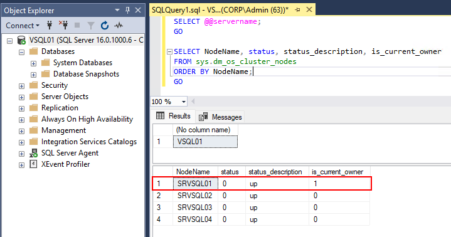Select Server Objects tree item
The width and height of the screenshot is (451, 237).
coord(65,97)
